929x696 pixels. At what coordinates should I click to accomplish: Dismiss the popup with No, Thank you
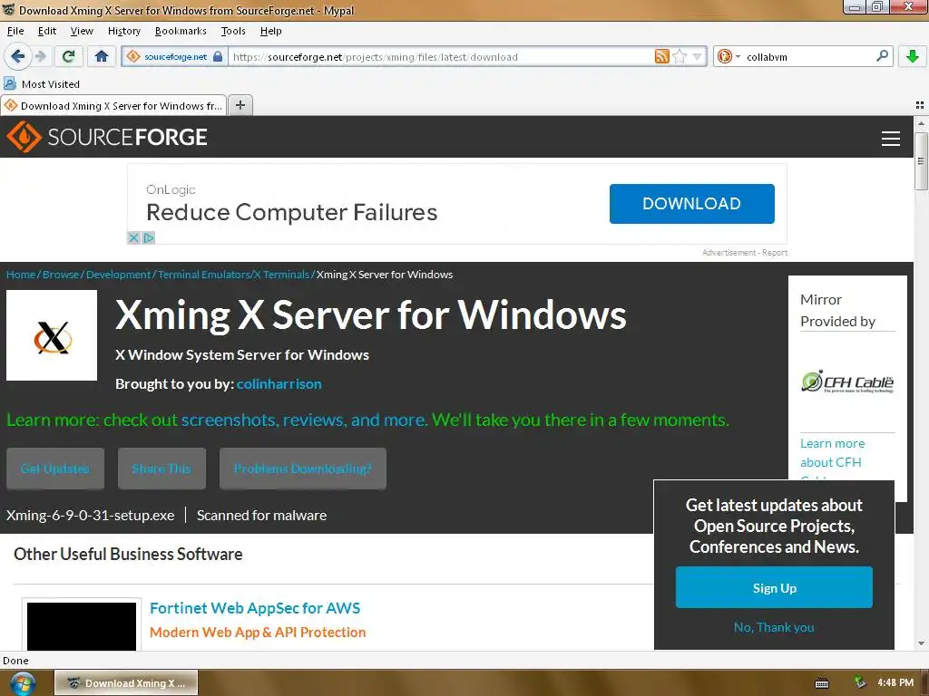click(774, 627)
